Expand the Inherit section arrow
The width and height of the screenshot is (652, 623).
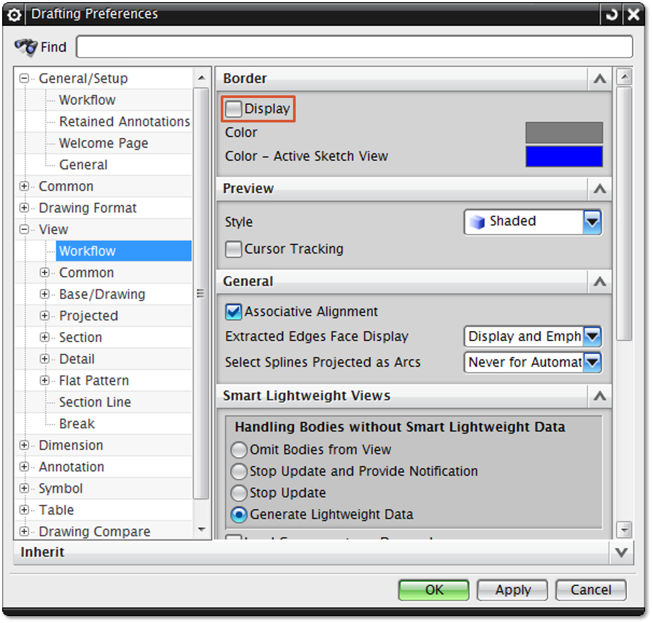(x=621, y=552)
